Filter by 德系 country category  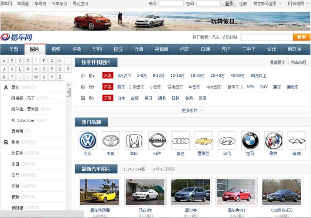tap(162, 98)
